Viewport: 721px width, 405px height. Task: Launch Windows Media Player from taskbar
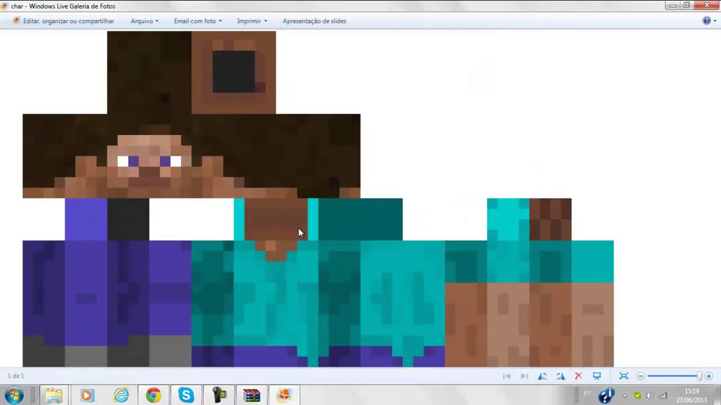click(x=87, y=395)
